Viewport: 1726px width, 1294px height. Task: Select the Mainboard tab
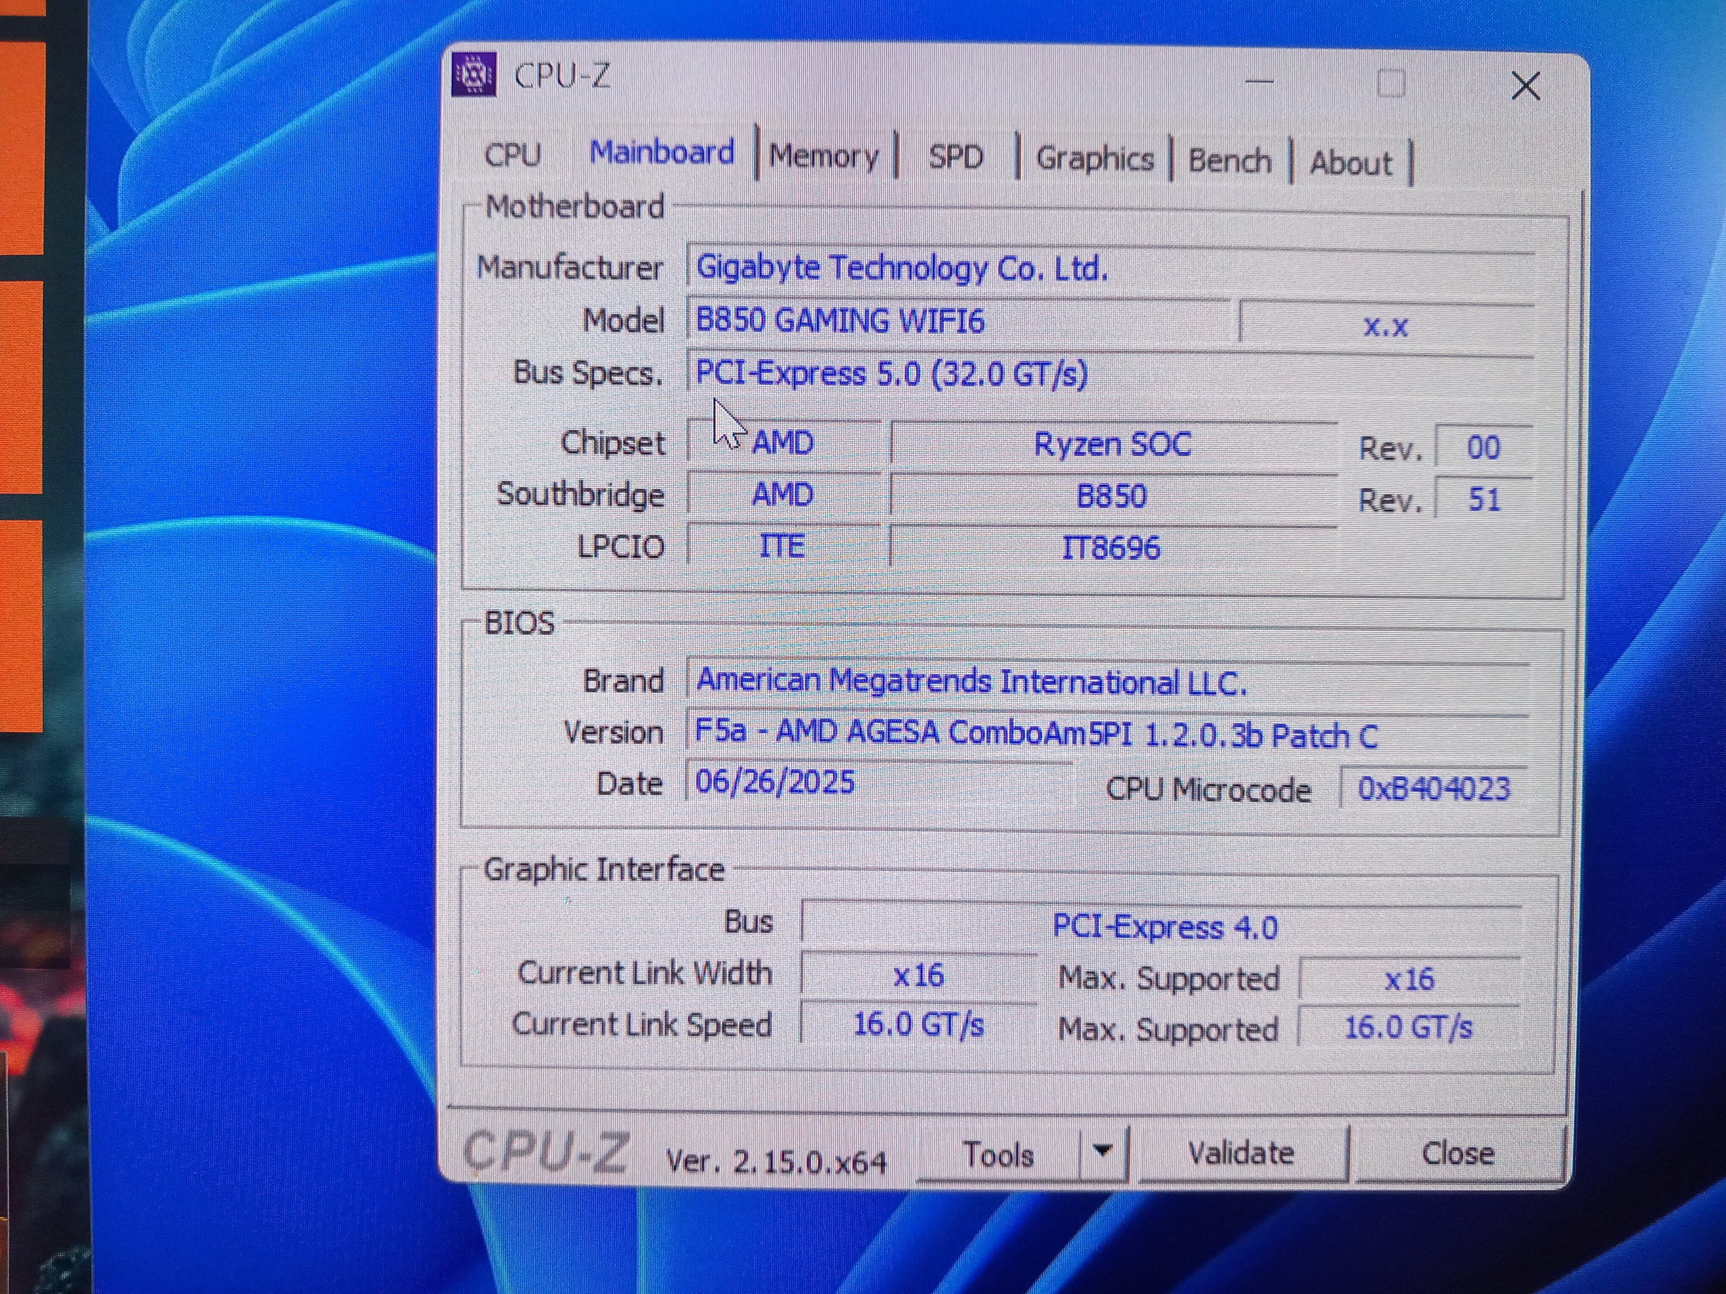pyautogui.click(x=661, y=152)
